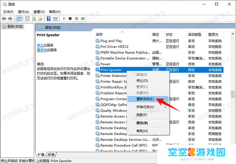Click the 服务(本地) header in the right pane
The image size is (236, 164).
pyautogui.click(x=53, y=27)
